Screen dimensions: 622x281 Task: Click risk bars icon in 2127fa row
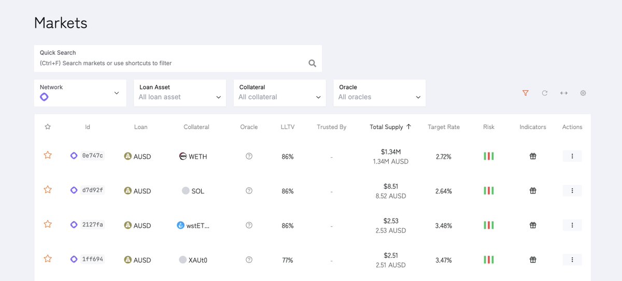tap(489, 225)
